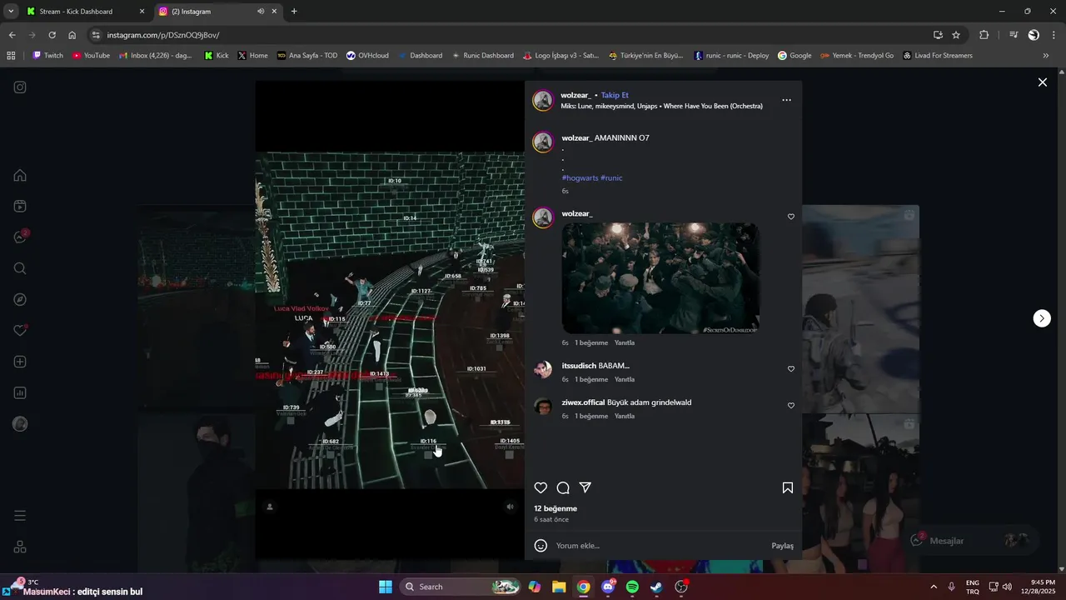Click Paylaş to post comment
Image resolution: width=1066 pixels, height=600 pixels.
click(x=782, y=546)
